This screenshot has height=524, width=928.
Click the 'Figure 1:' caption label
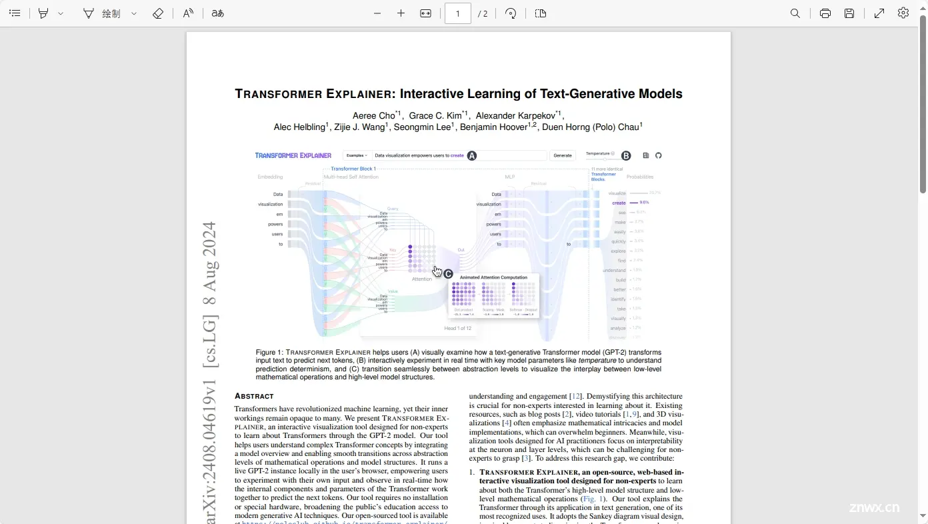[x=270, y=352]
